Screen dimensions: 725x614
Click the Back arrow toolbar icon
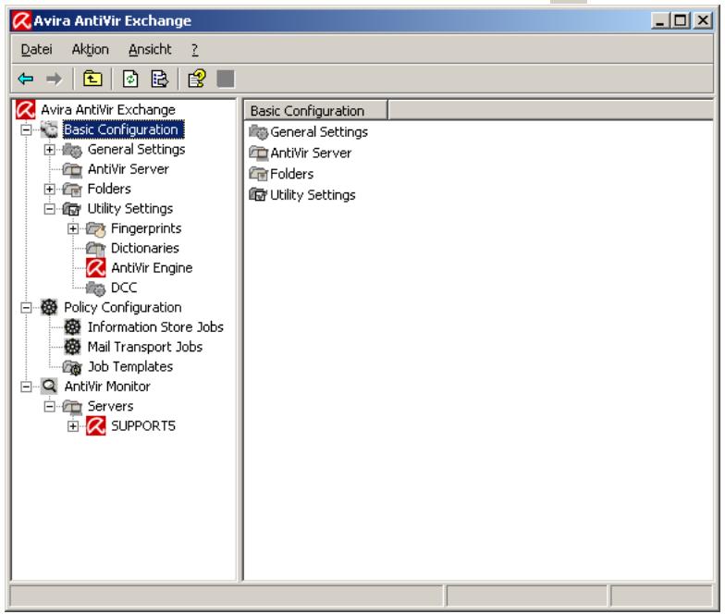[x=26, y=80]
